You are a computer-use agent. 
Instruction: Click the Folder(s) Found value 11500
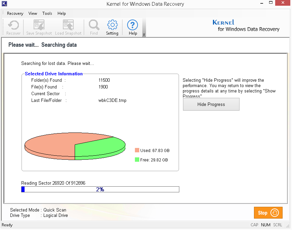pyautogui.click(x=104, y=80)
